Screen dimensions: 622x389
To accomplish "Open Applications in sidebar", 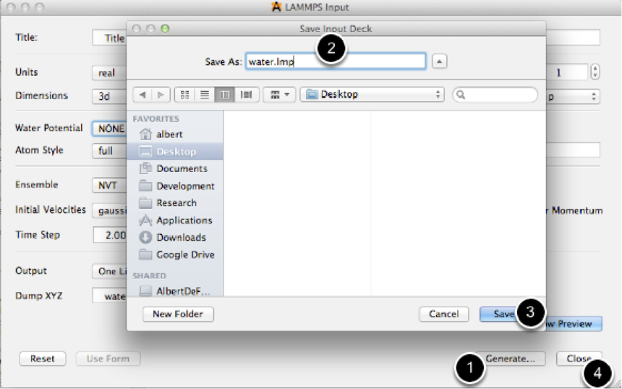I will click(175, 220).
